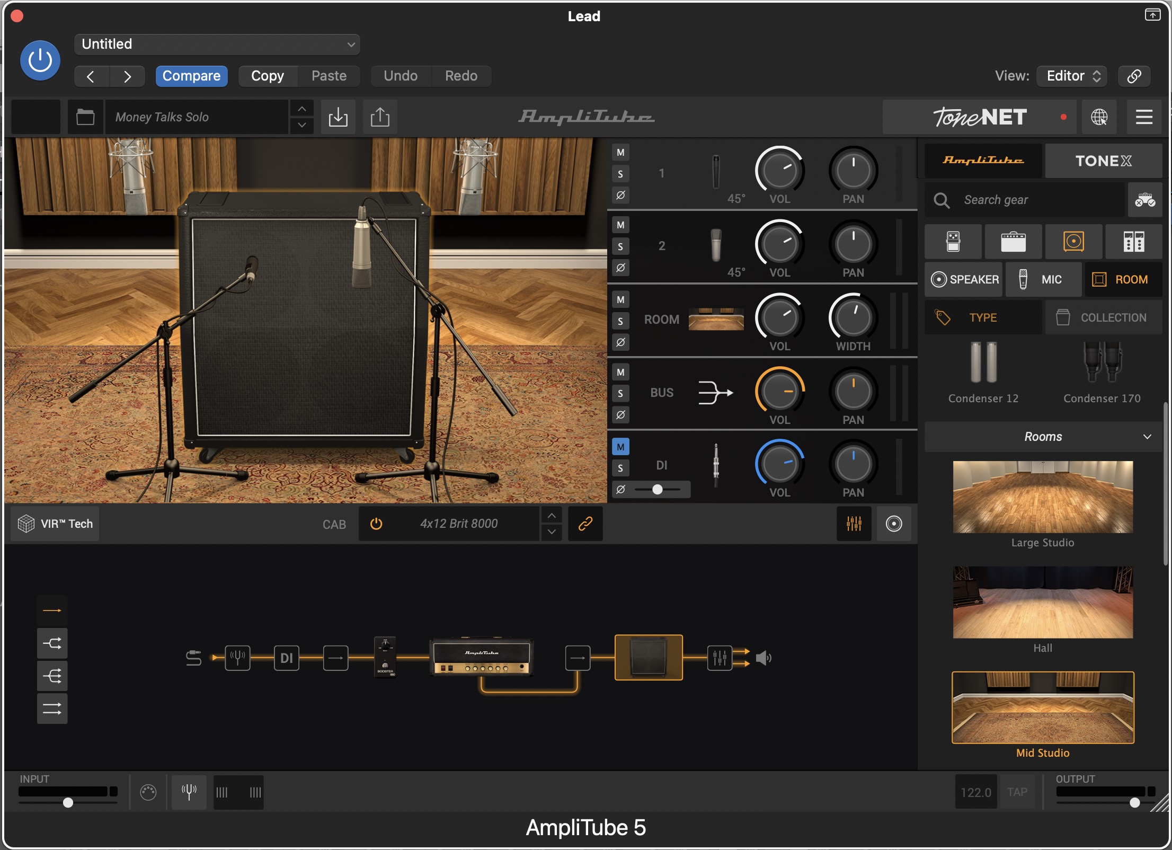Select the cabinet block in signal chain
Viewport: 1172px width, 850px height.
click(x=648, y=657)
